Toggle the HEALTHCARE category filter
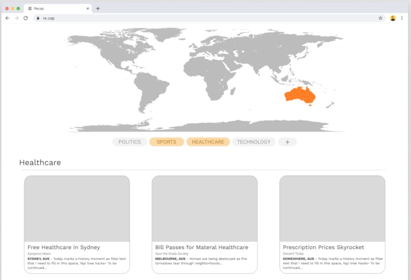This screenshot has width=411, height=280. click(208, 142)
